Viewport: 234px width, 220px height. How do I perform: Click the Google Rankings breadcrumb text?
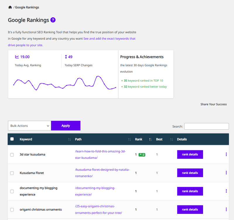pos(27,7)
